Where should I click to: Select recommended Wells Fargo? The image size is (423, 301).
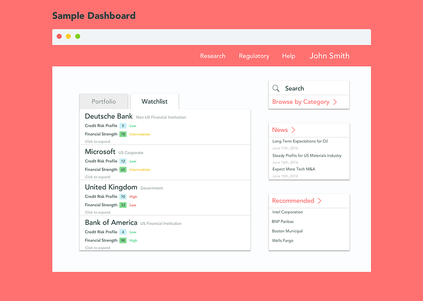282,240
